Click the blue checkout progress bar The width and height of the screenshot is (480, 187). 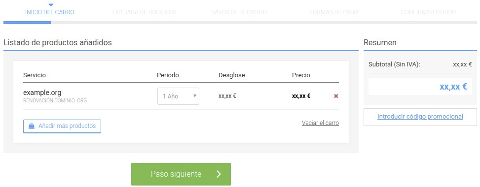tap(27, 23)
